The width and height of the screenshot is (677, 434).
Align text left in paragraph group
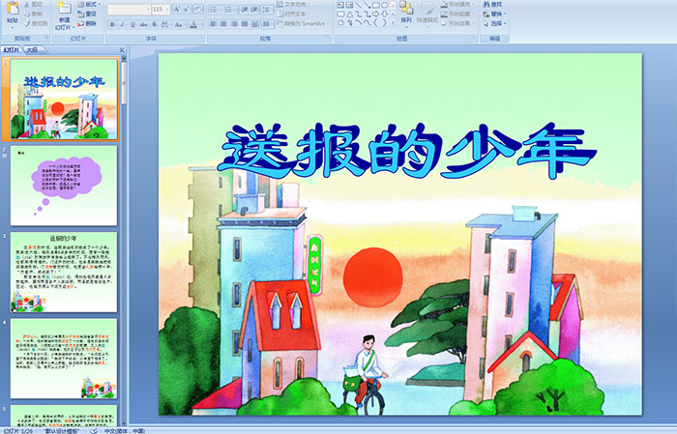pyautogui.click(x=213, y=24)
